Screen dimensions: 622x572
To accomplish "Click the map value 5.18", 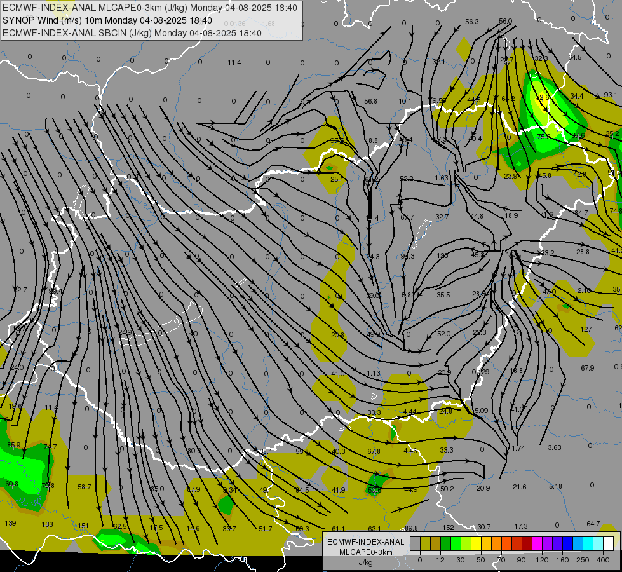I will [x=555, y=486].
